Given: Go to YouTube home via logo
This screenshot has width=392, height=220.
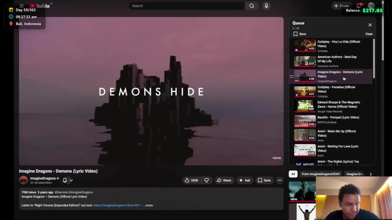Looking at the screenshot, I should [40, 6].
